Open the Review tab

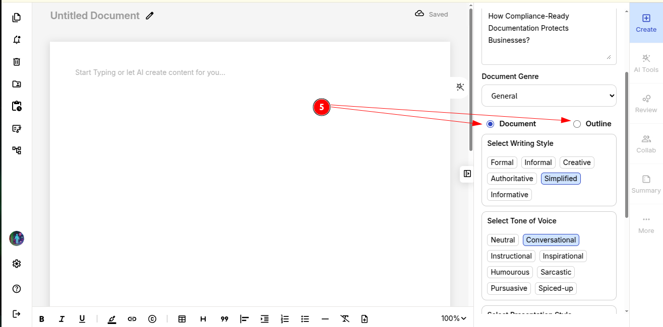[x=646, y=104]
